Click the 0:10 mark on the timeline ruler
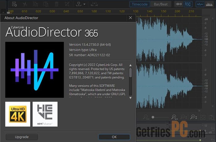This screenshot has height=142, width=216. [24, 11]
